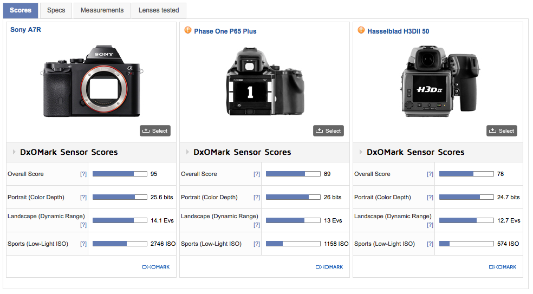533x294 pixels.
Task: Click Sony A7R Portrait (Color Depth) label
Action: [36, 198]
